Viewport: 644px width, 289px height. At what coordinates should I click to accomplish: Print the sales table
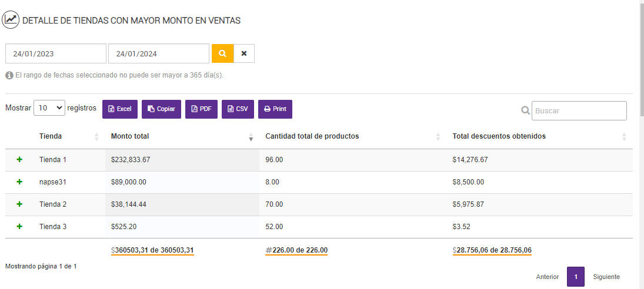tap(275, 109)
